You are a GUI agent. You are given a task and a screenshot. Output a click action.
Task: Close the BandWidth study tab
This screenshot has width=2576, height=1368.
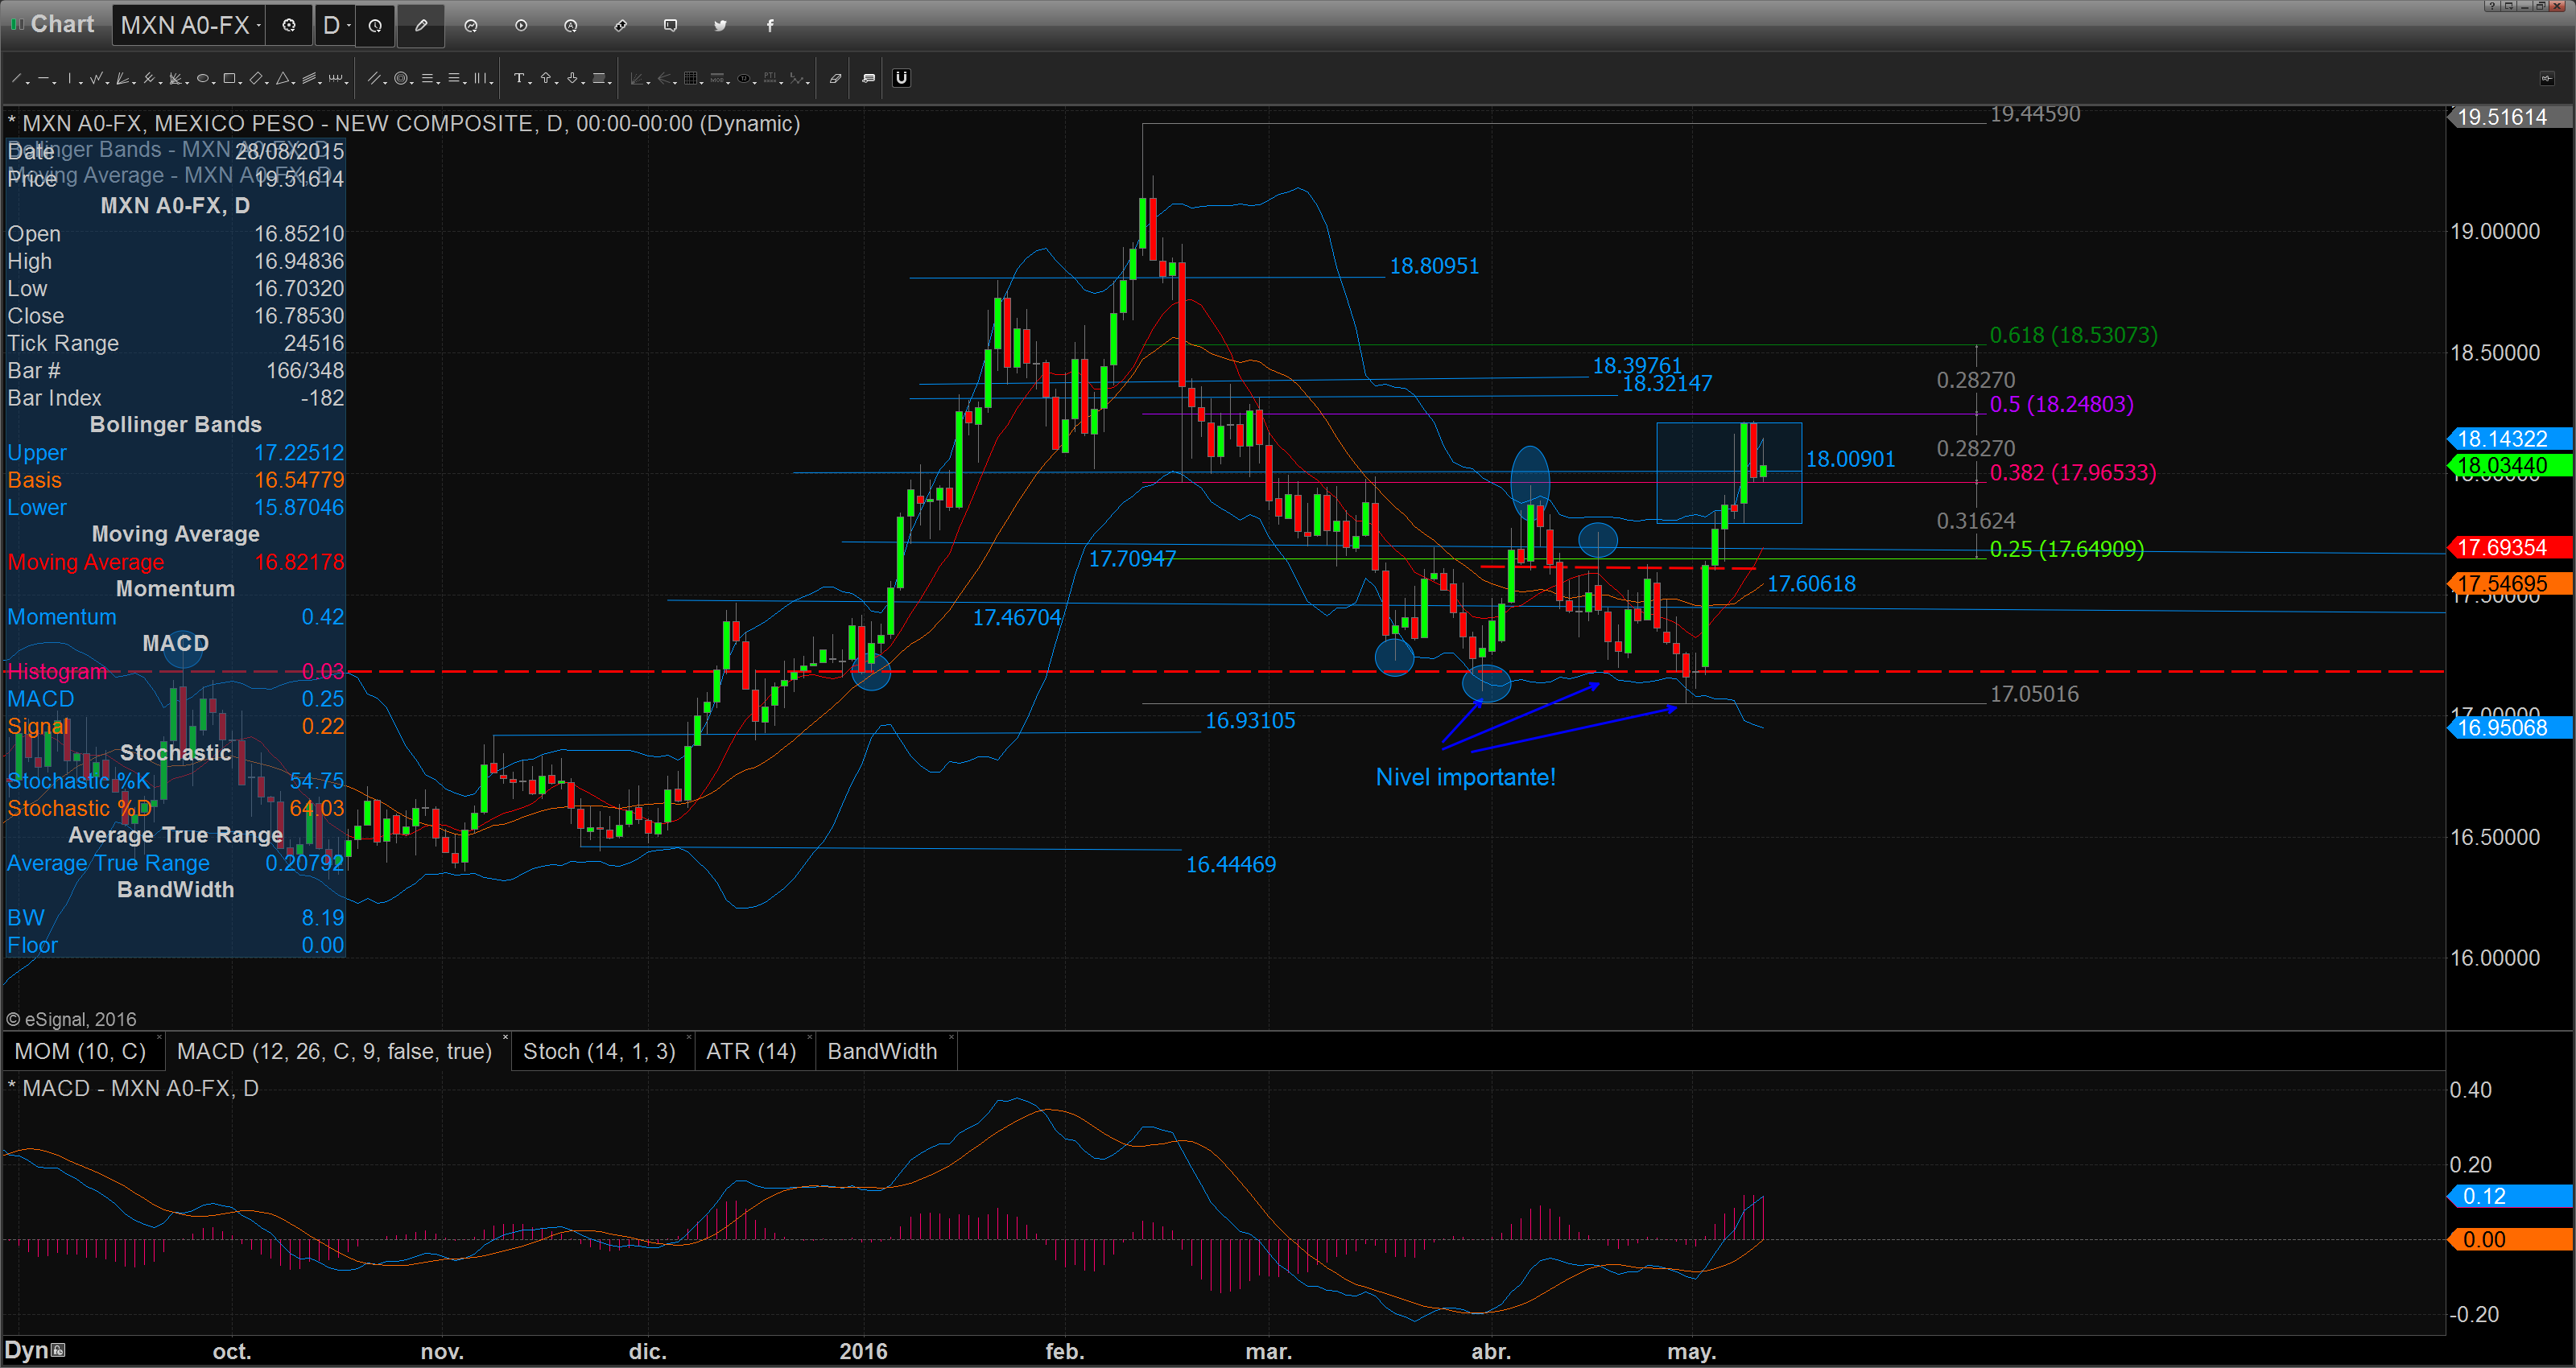click(951, 1037)
